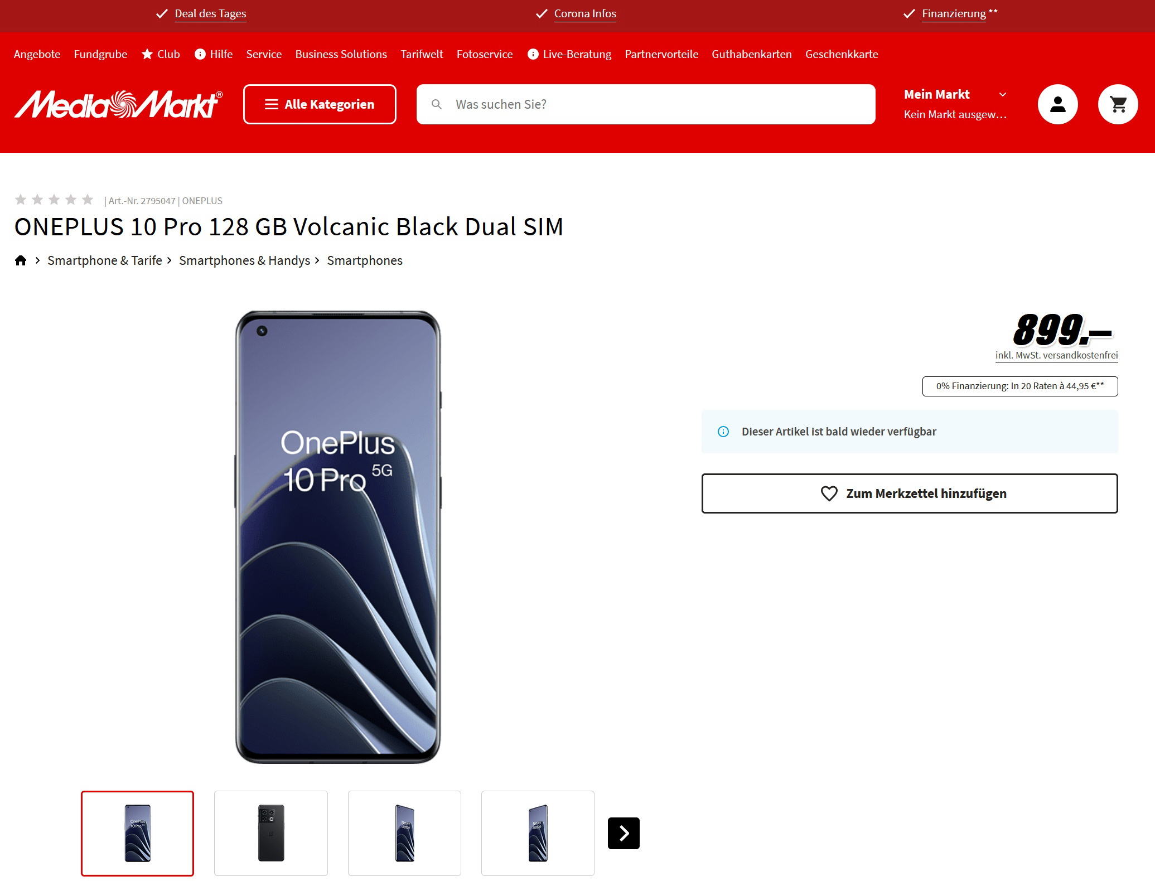
Task: Click the search magnifier icon
Action: (x=437, y=104)
